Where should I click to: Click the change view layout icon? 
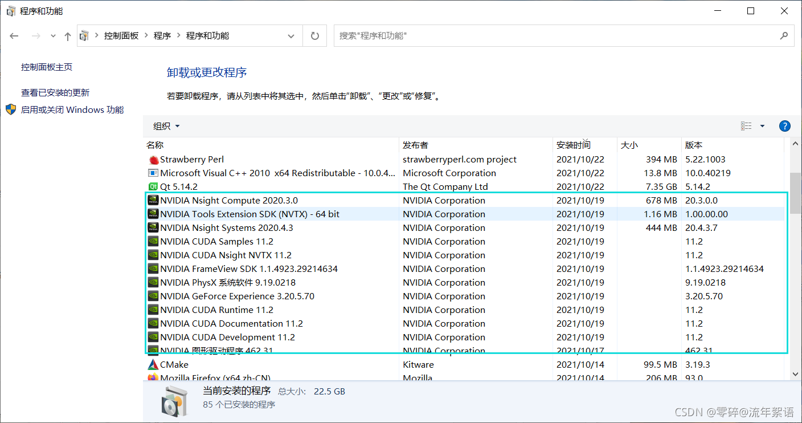[x=746, y=126]
